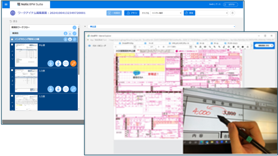Open the 申込書 document thumbnail preview
Viewport: 278px width, 156px height.
tap(26, 55)
